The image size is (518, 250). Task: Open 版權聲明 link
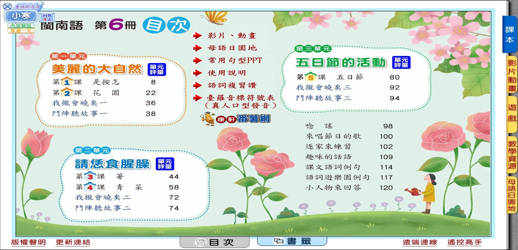point(29,242)
